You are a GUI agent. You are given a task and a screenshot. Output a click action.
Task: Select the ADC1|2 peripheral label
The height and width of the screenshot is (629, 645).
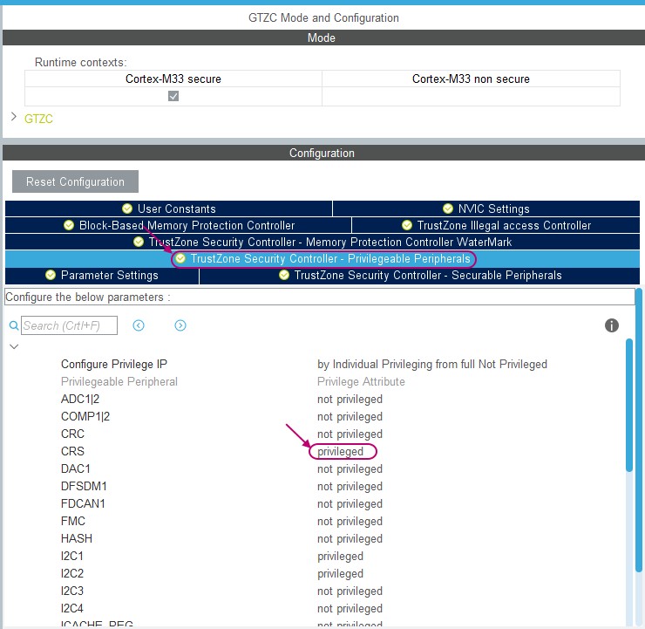(x=80, y=400)
